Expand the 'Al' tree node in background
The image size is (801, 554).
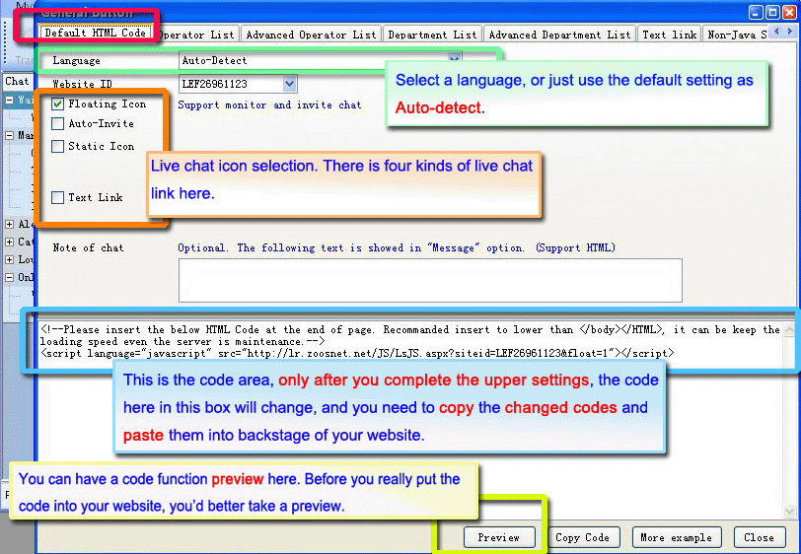9,224
